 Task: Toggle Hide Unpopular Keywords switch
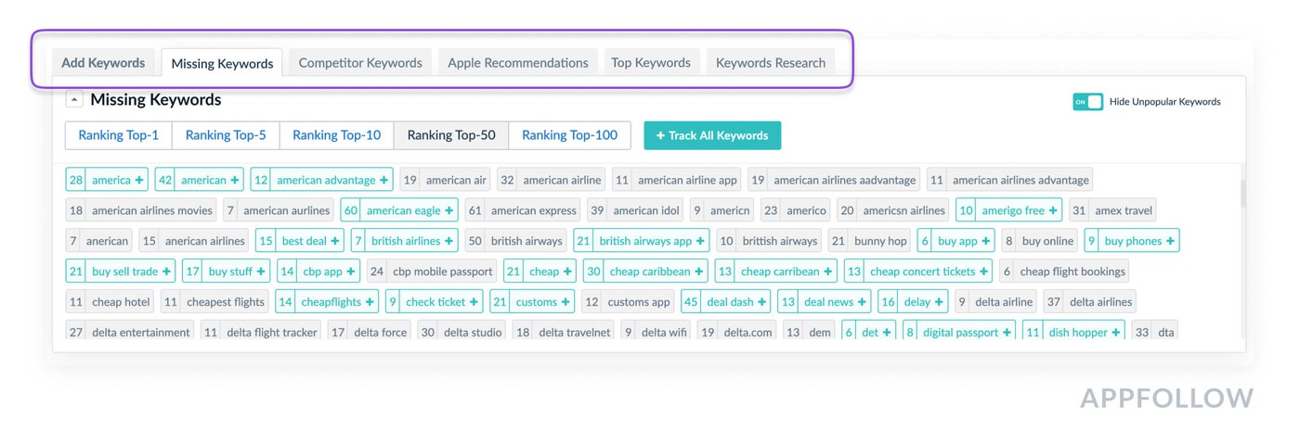(1087, 102)
